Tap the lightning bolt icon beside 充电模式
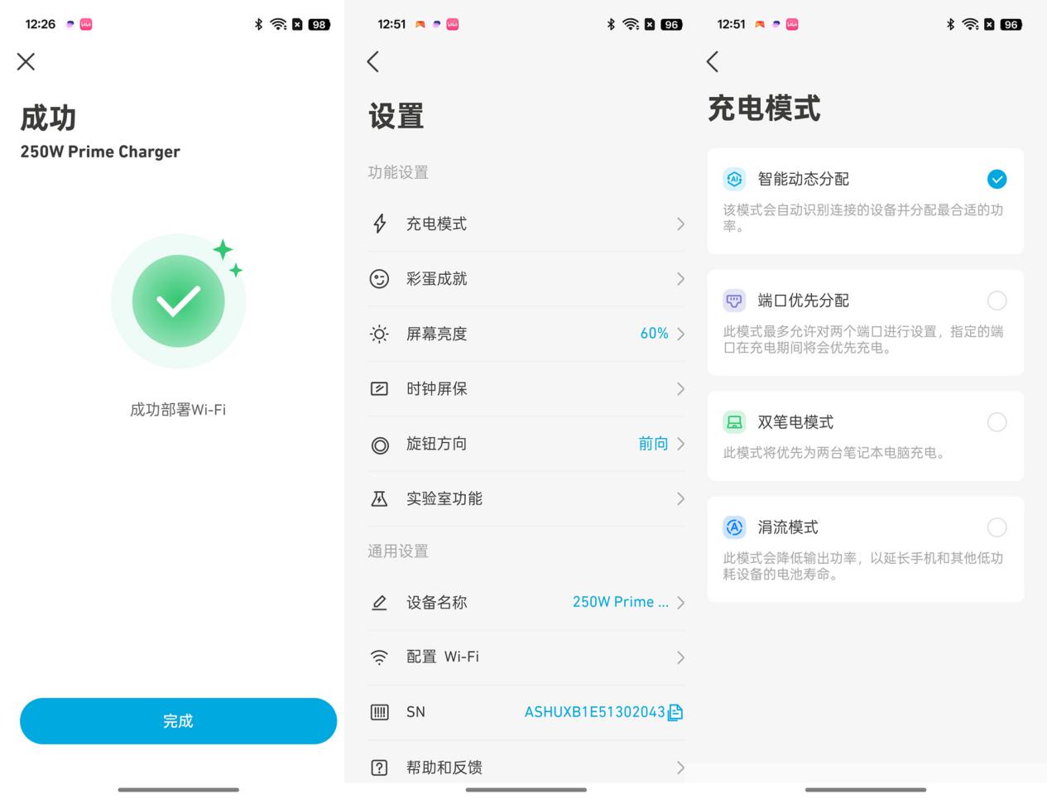Image resolution: width=1047 pixels, height=799 pixels. (379, 224)
